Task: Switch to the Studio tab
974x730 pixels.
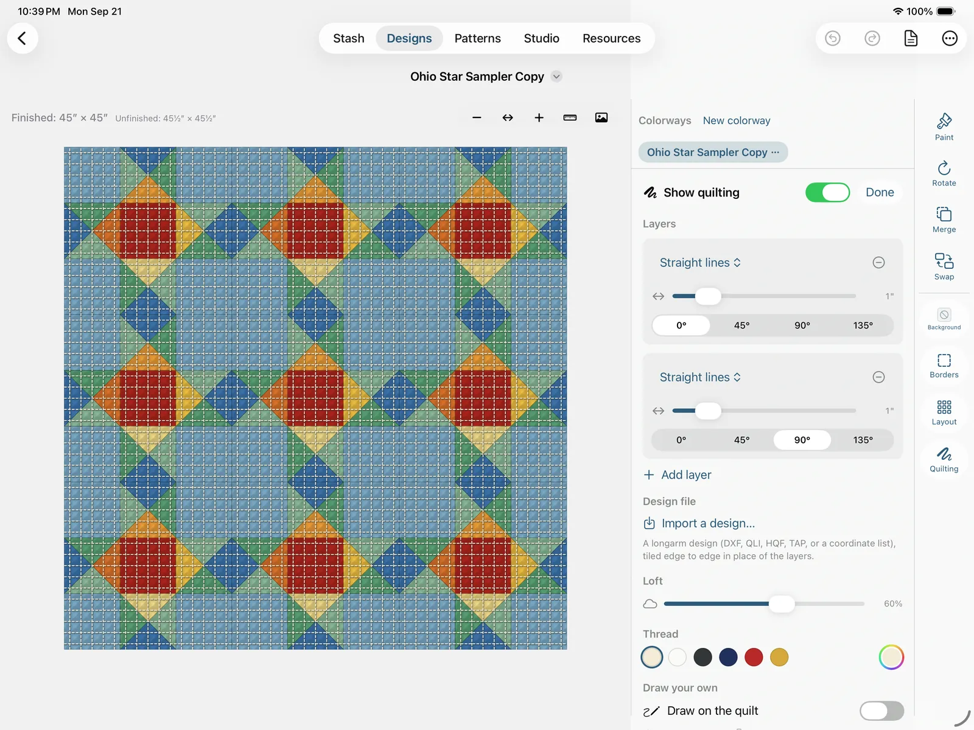Action: point(541,38)
